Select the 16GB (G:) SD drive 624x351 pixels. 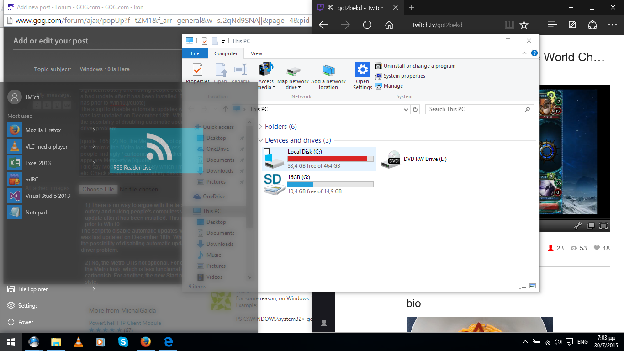tap(318, 184)
